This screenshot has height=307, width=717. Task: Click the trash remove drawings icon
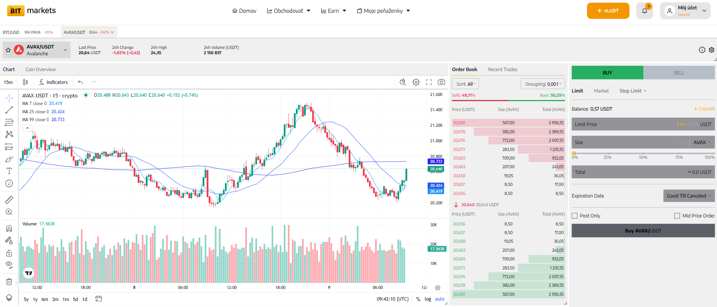pos(9,282)
